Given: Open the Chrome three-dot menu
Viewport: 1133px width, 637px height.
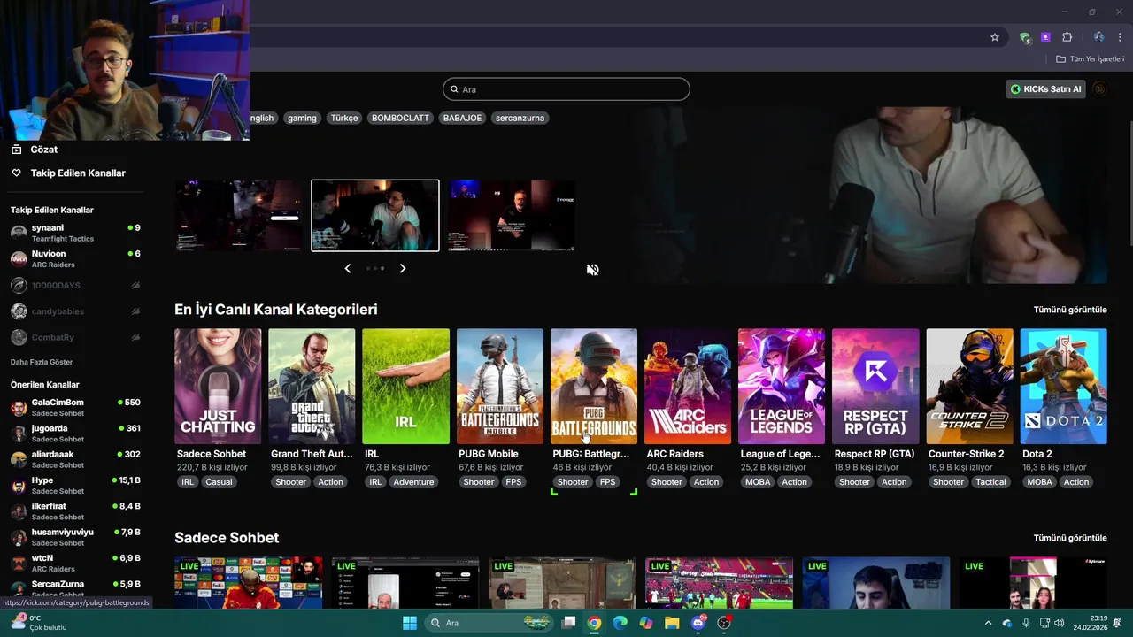Looking at the screenshot, I should (x=1120, y=37).
